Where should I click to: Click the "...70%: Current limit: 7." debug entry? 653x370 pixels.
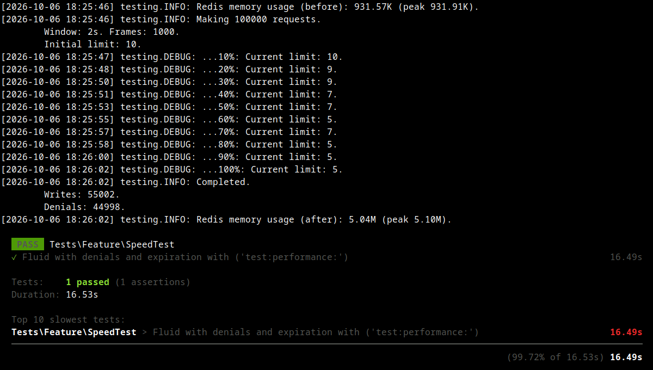coord(169,132)
